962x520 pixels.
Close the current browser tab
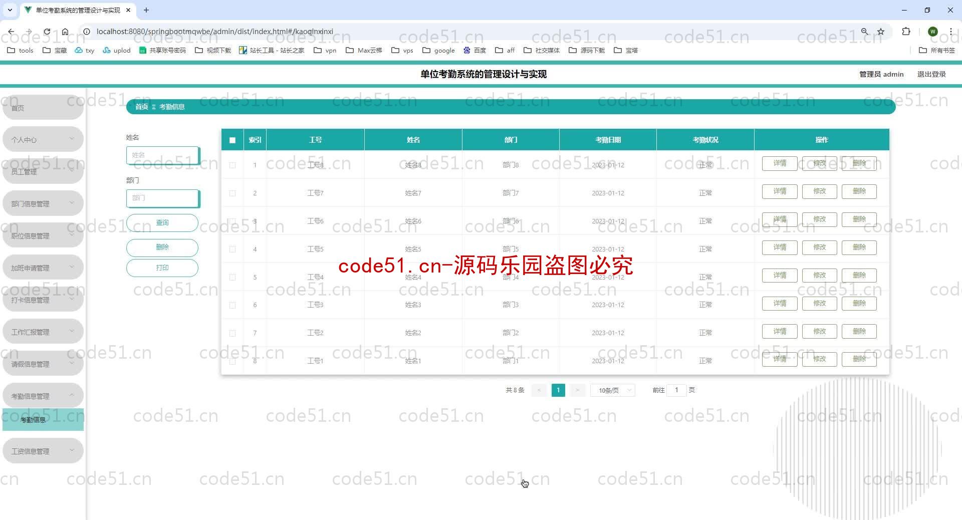(128, 10)
